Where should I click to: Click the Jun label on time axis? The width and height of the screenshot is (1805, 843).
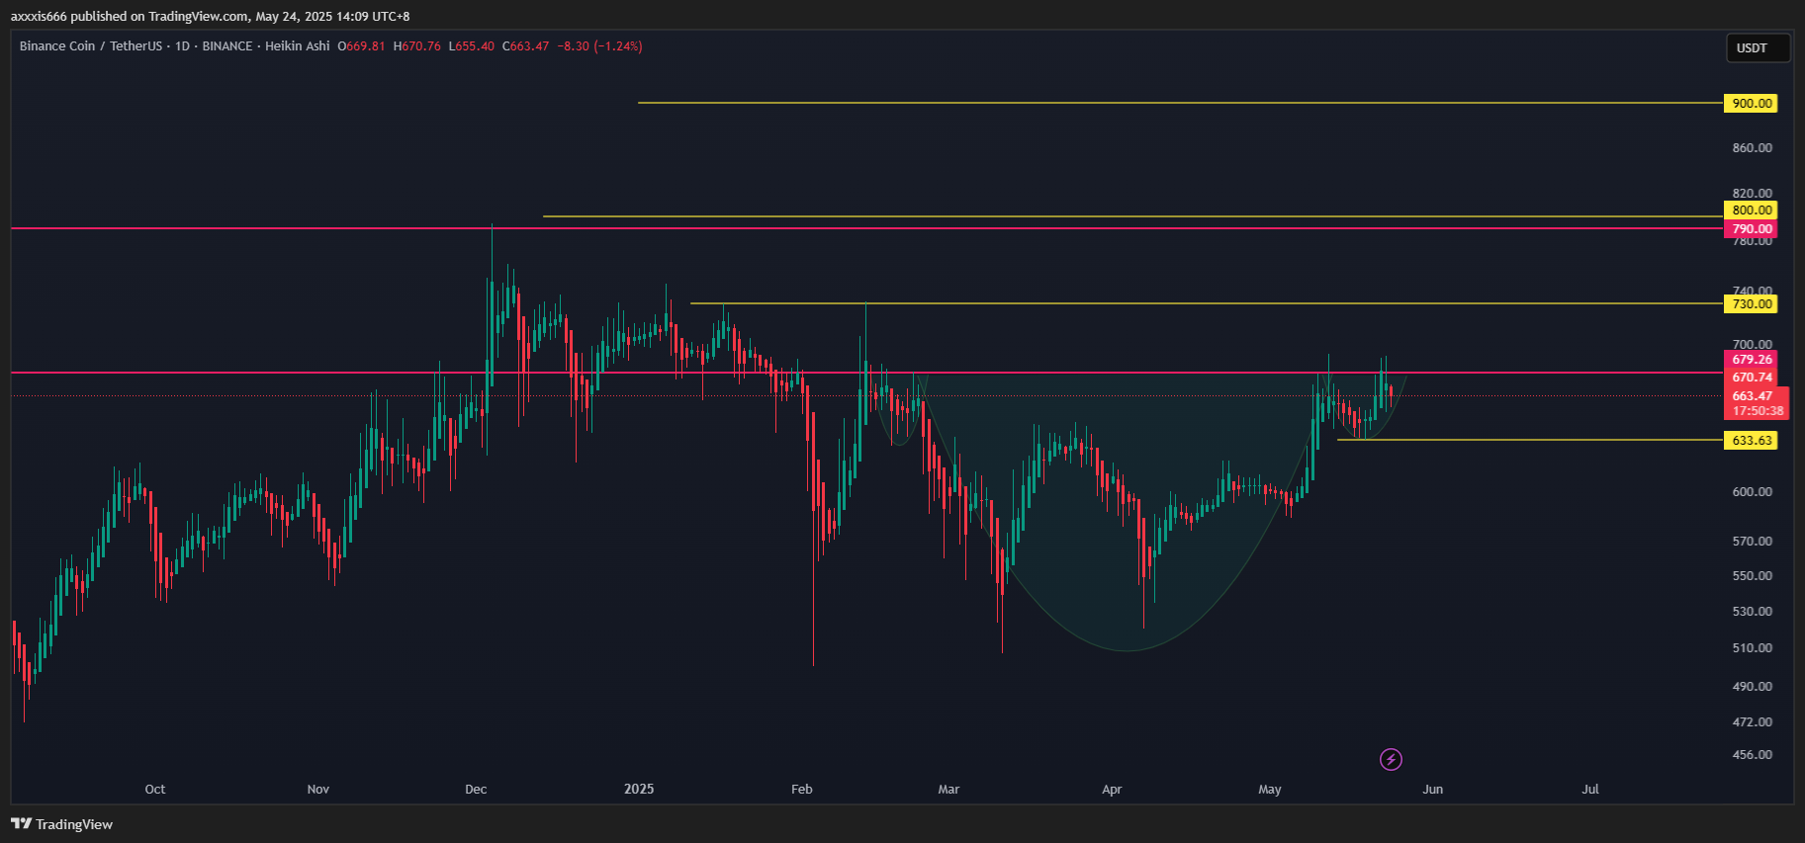pyautogui.click(x=1433, y=789)
